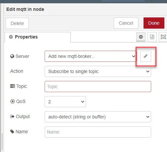The image size is (167, 152).
Task: Open the Server mqtt-broker dropdown
Action: [x=90, y=56]
